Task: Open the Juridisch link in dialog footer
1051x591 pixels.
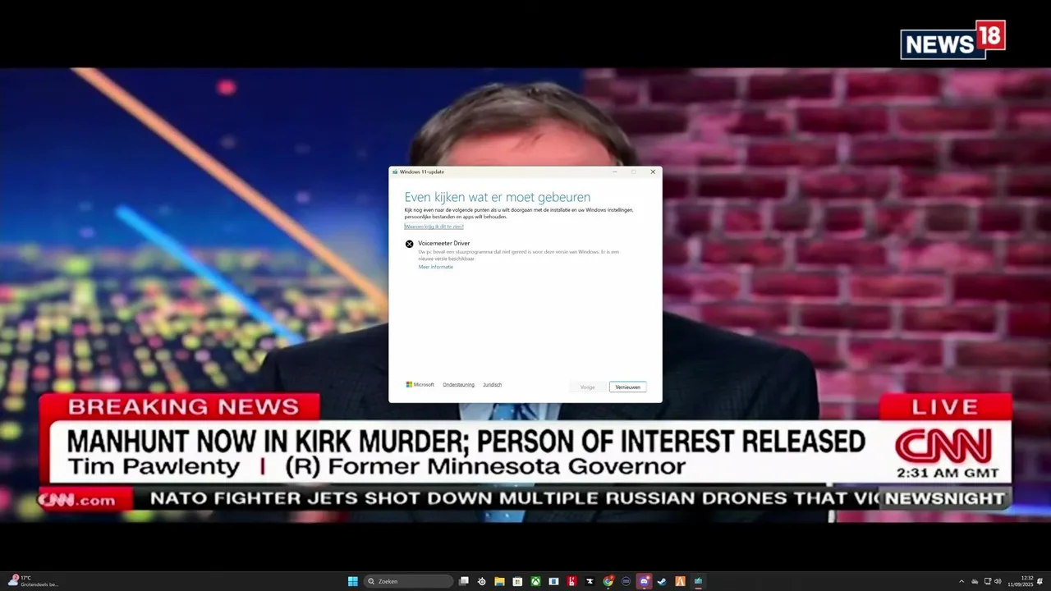Action: [492, 384]
